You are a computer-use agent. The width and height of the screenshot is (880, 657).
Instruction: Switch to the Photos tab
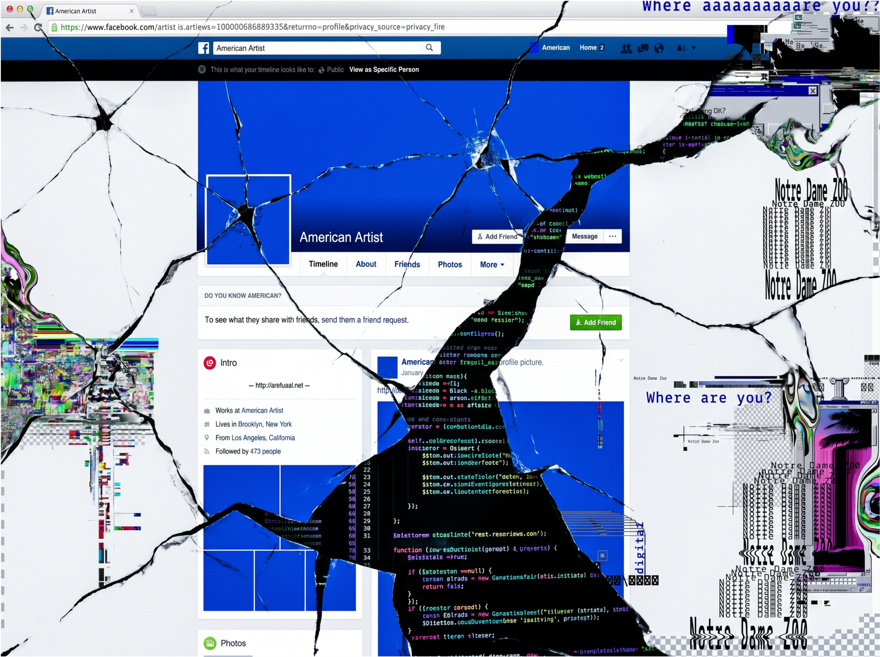(x=450, y=264)
